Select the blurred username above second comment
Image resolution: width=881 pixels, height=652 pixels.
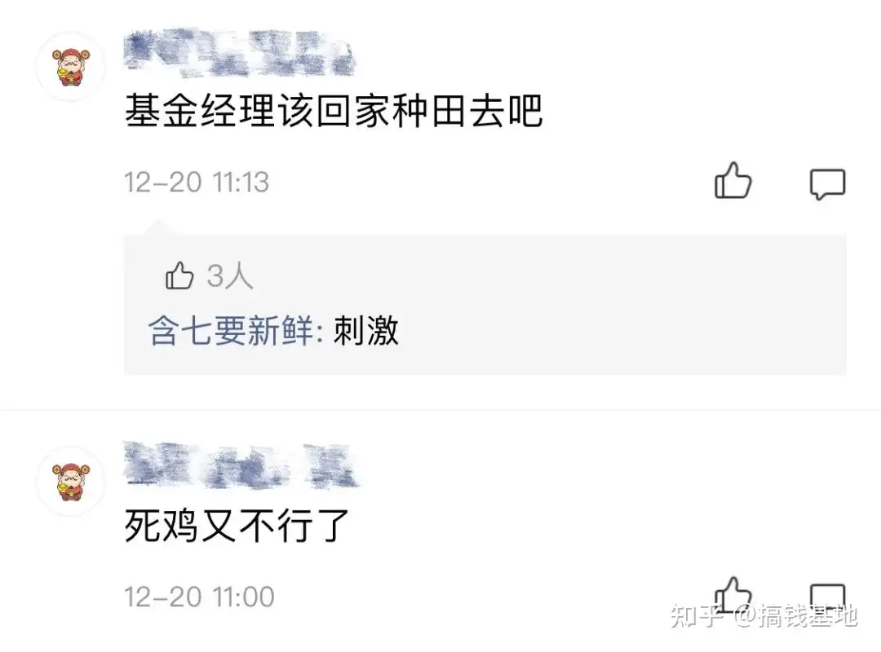point(241,465)
